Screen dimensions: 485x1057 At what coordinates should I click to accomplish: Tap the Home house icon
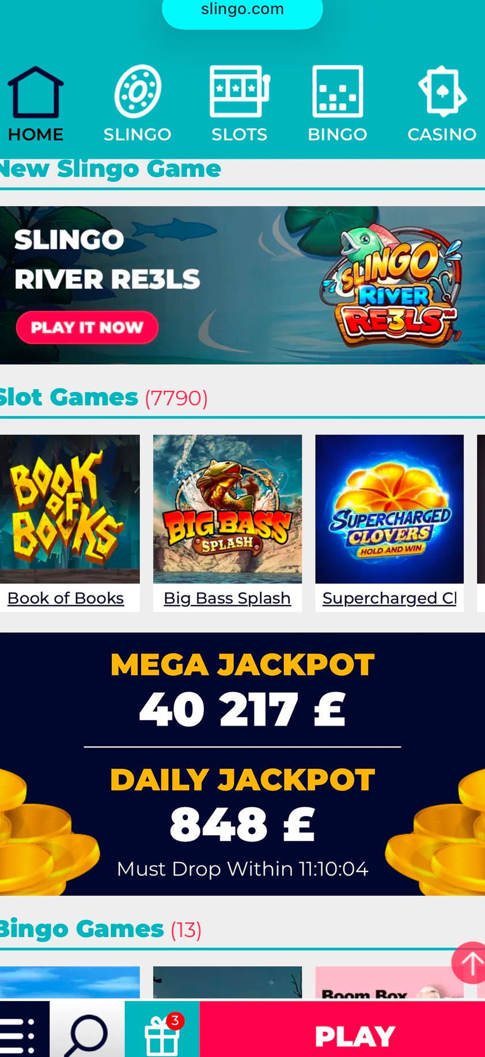coord(35,92)
